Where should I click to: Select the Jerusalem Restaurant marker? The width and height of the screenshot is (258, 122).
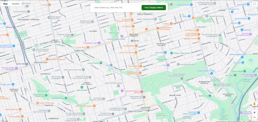point(47,59)
